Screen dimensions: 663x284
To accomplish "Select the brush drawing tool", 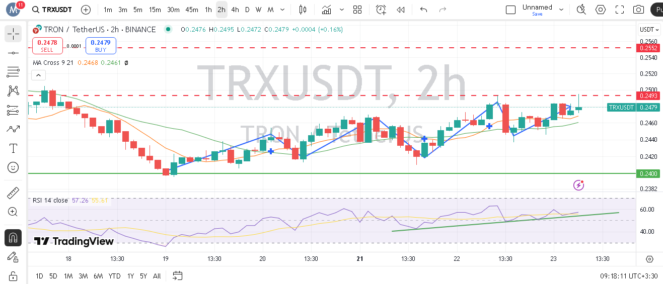I will (13, 129).
